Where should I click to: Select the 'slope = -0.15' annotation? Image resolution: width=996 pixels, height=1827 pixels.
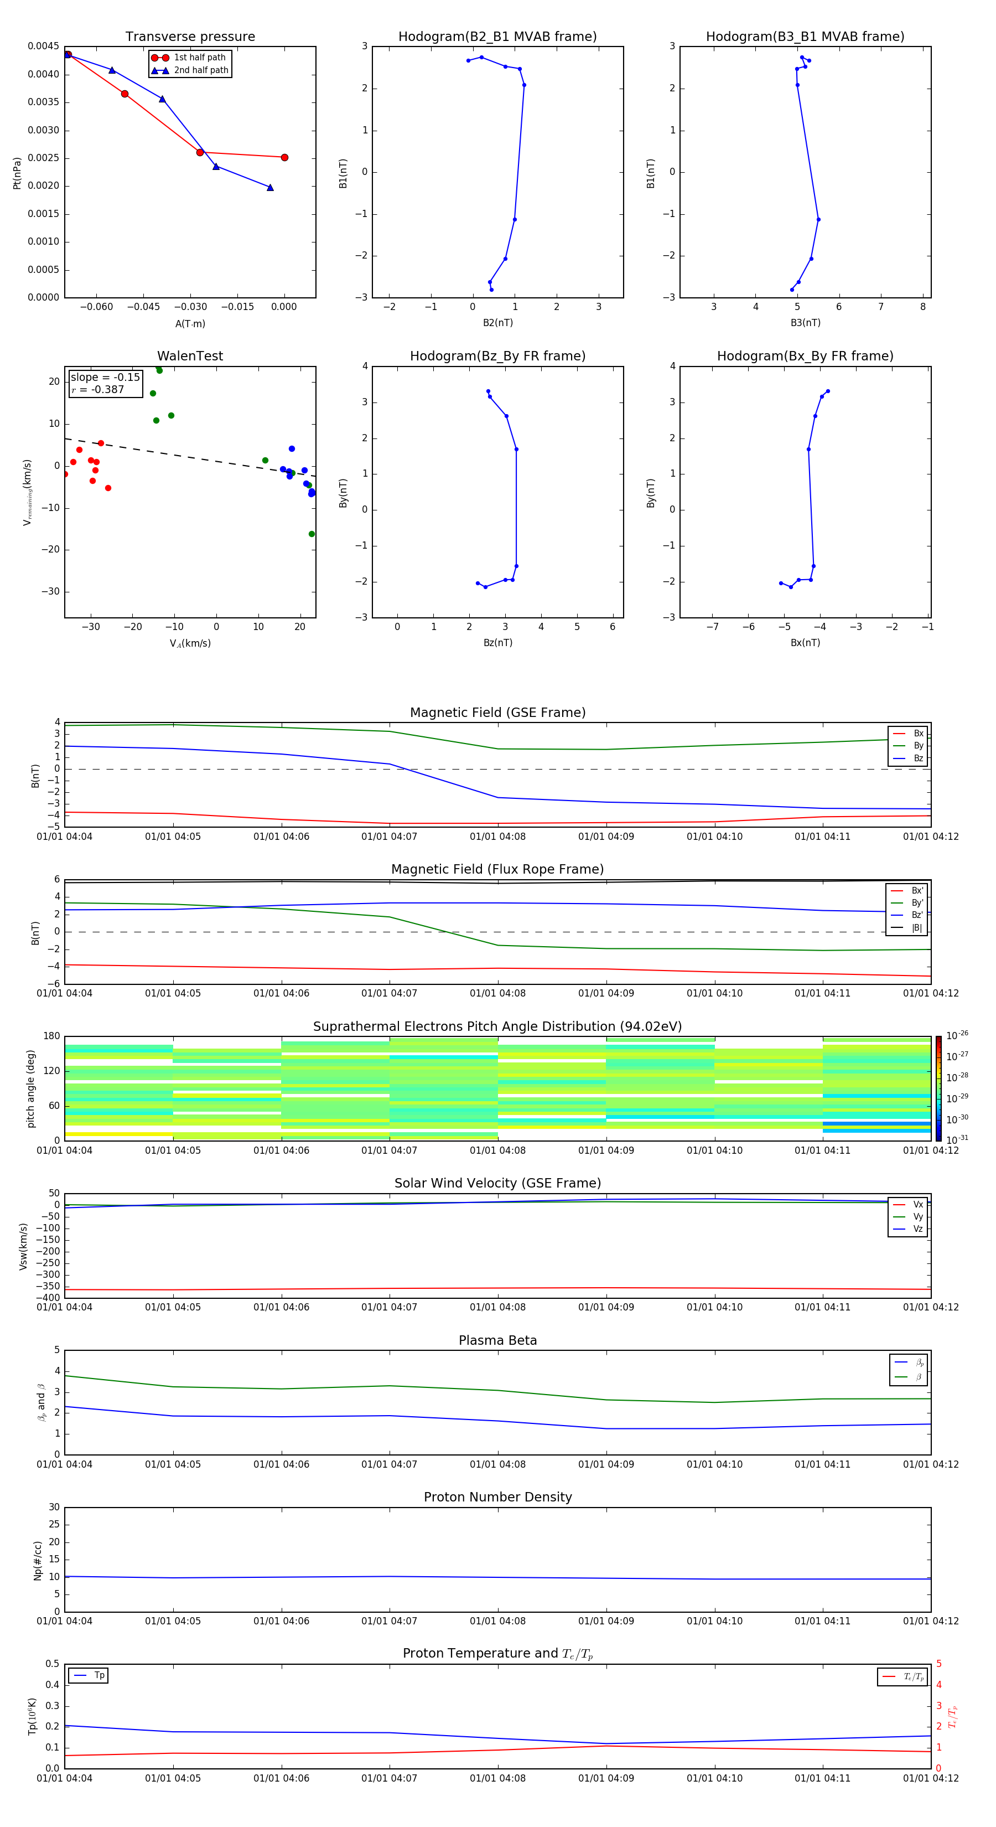(x=105, y=378)
